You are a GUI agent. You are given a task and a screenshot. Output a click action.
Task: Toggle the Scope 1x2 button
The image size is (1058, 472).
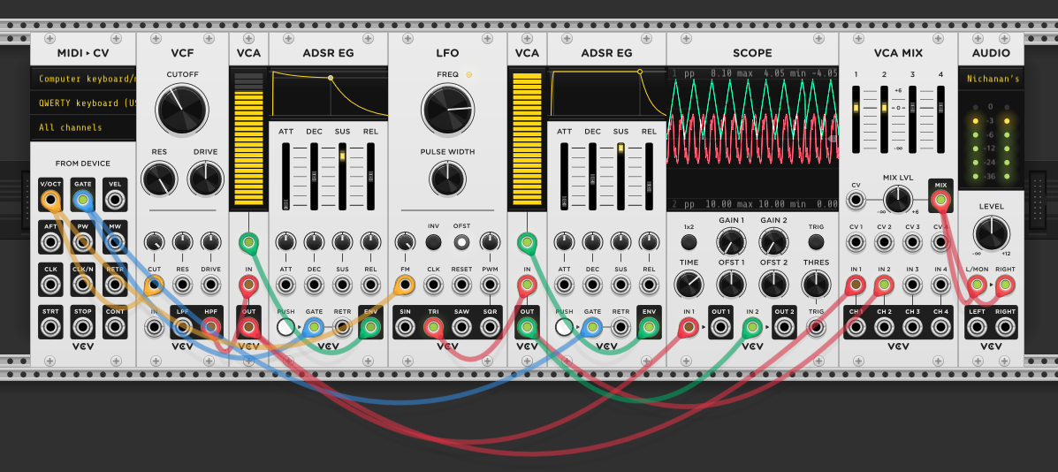point(689,242)
